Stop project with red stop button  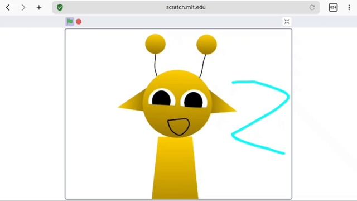coord(79,22)
